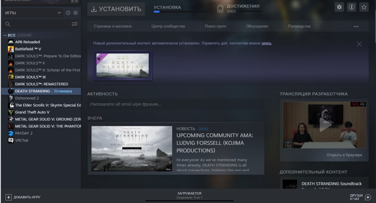This screenshot has height=203, width=376.
Task: Play the developer broadcast video
Action: pos(324,125)
